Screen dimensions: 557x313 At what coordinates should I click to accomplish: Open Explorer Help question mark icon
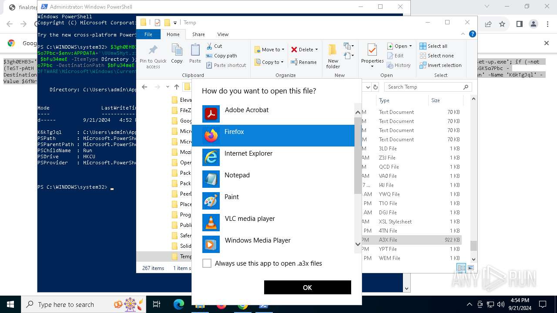[472, 34]
